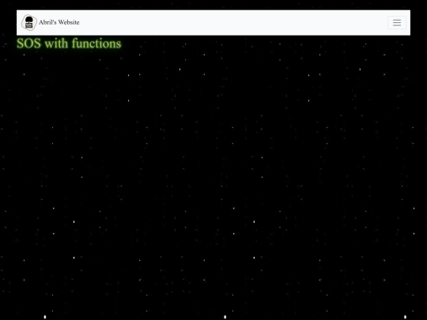Open the Abril's Website home link
Image resolution: width=427 pixels, height=320 pixels.
59,22
